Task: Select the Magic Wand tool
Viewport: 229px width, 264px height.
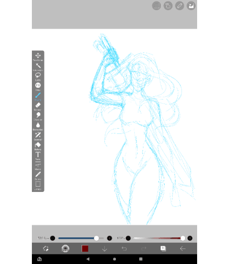Action: [38, 67]
